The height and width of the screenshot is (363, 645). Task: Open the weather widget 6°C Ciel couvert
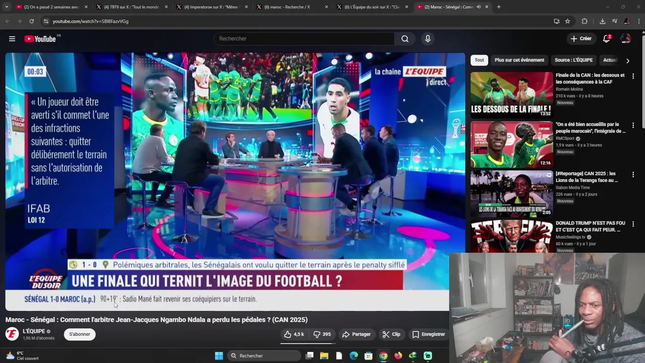point(22,355)
